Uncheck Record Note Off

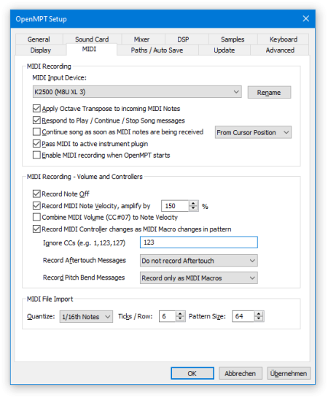coord(36,194)
